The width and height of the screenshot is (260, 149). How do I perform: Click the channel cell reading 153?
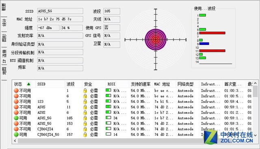pyautogui.click(x=69, y=123)
